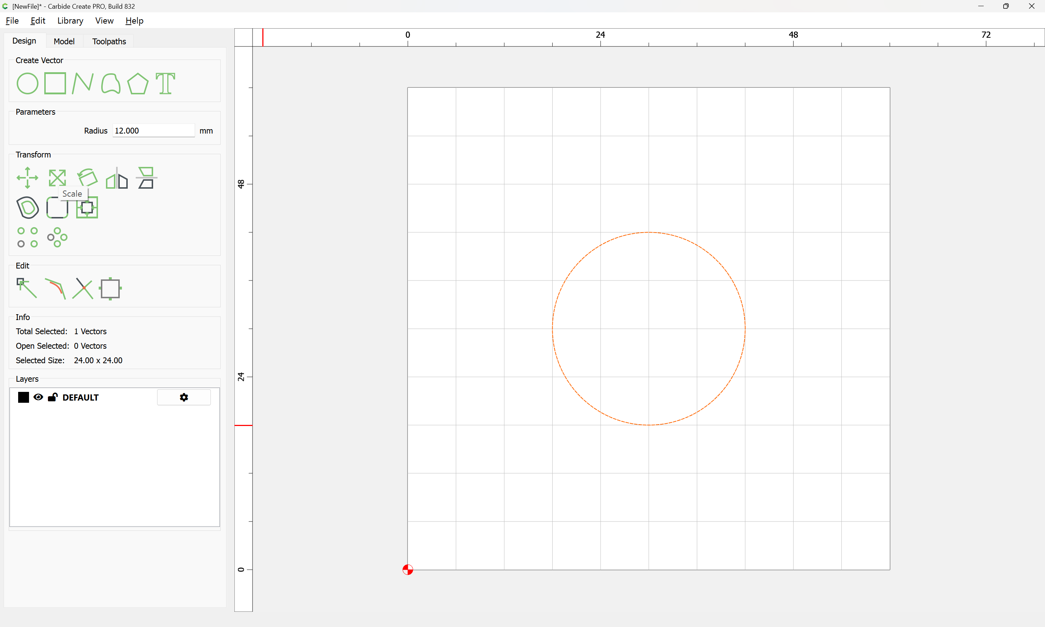Select the Circle vector tool
1045x627 pixels.
pos(28,83)
